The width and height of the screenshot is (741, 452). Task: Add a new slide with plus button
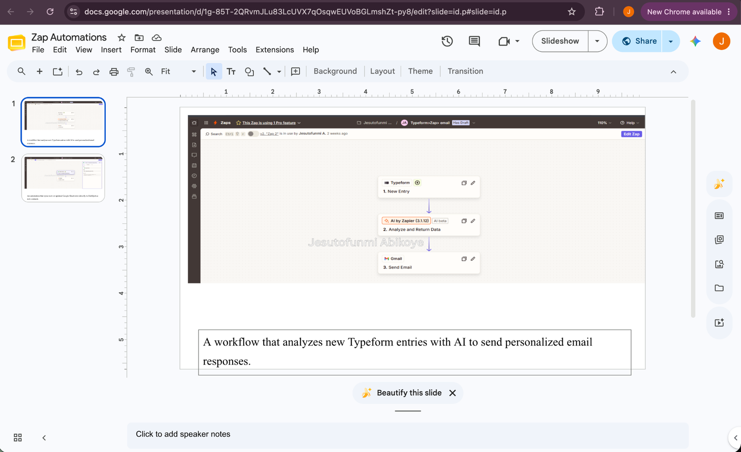40,71
